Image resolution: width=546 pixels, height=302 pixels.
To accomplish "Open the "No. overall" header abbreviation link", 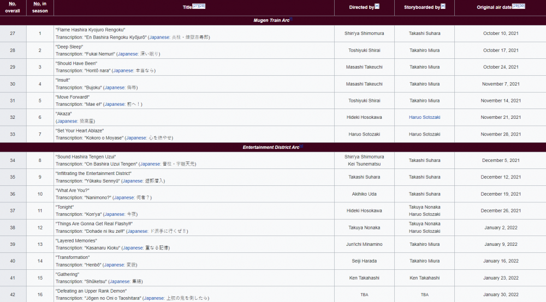I will click(x=12, y=4).
